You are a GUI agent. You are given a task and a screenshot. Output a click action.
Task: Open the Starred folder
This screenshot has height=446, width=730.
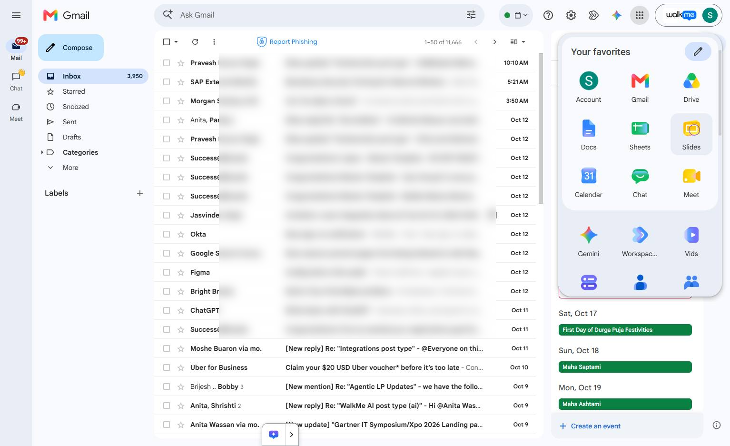[74, 91]
